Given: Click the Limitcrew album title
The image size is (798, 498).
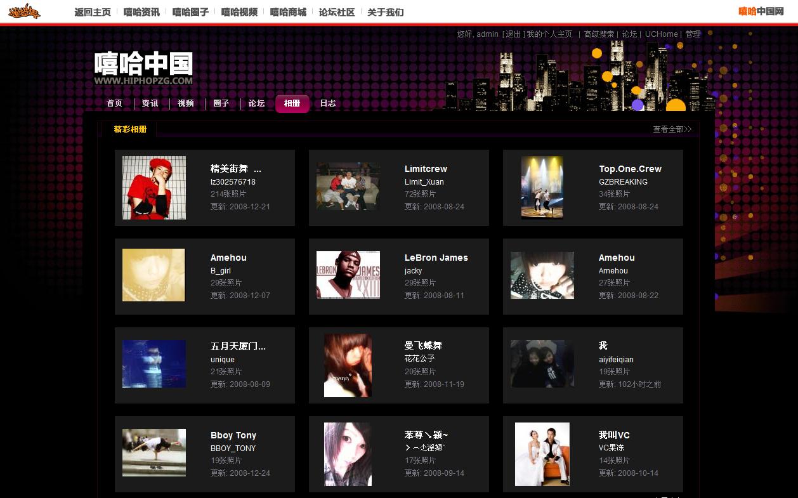Looking at the screenshot, I should click(426, 169).
